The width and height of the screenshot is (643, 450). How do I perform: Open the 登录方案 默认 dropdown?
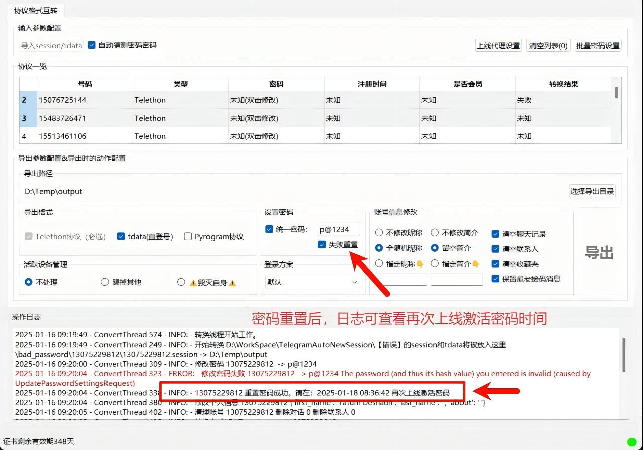point(312,282)
